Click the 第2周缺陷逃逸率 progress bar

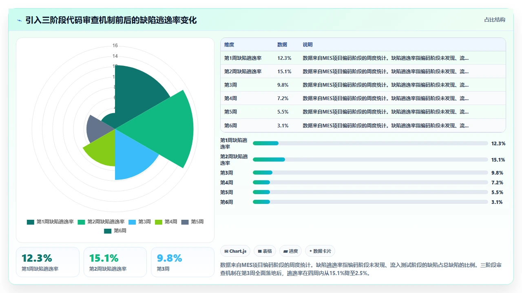pos(370,160)
